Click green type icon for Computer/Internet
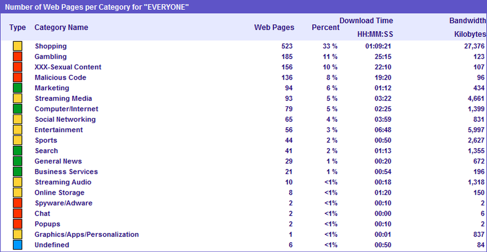This screenshot has width=487, height=252. 18,109
